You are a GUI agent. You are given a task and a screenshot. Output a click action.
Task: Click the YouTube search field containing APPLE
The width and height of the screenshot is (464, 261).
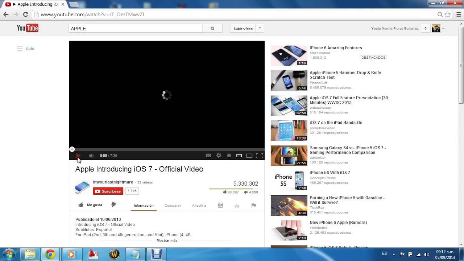[x=135, y=28]
